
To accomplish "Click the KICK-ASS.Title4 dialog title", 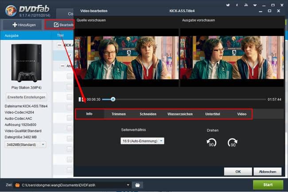I will click(182, 11).
